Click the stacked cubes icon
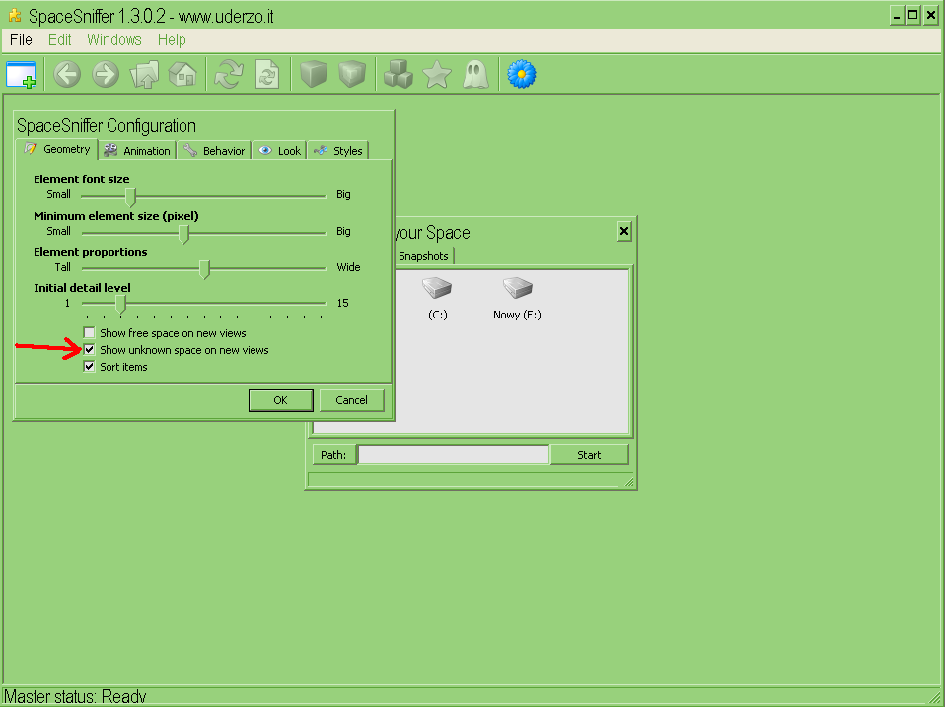 pos(399,75)
